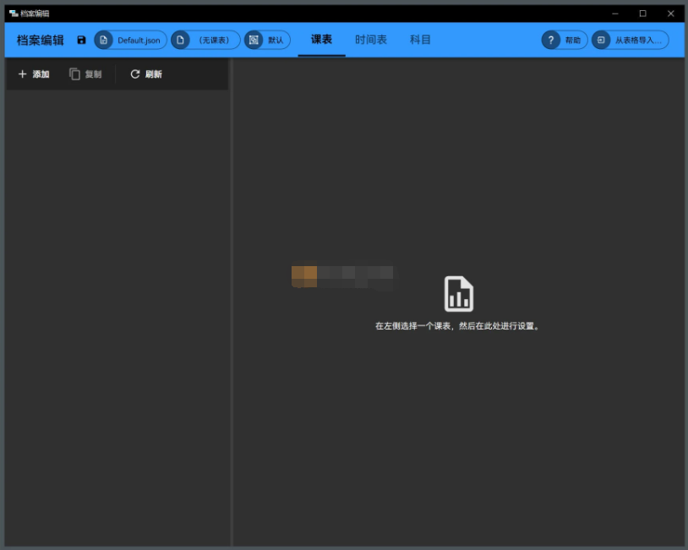Click the file icon beside Default.json
Viewport: 688px width, 550px height.
(x=104, y=39)
